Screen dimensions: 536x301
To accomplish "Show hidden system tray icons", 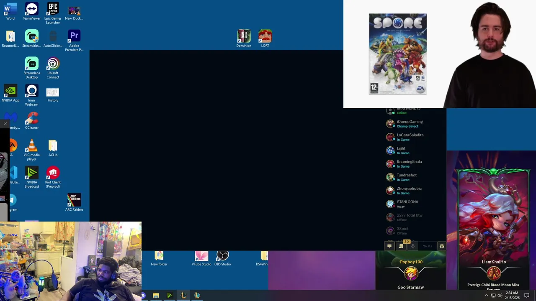I will click(486, 296).
